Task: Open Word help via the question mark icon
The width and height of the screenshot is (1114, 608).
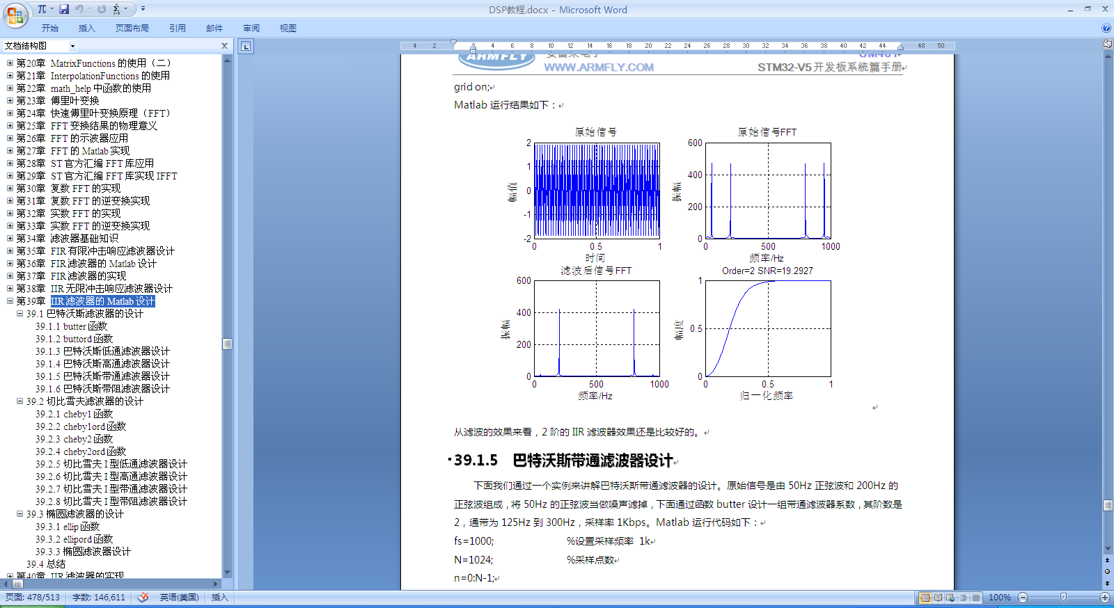Action: click(x=1106, y=29)
